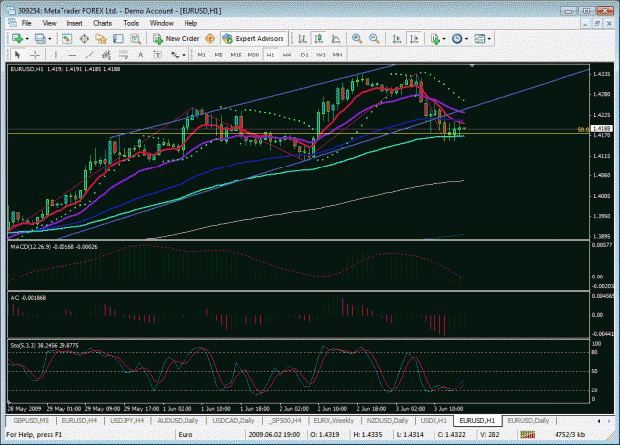Switch to W1 weekly timeframe
620x445 pixels.
coord(321,55)
